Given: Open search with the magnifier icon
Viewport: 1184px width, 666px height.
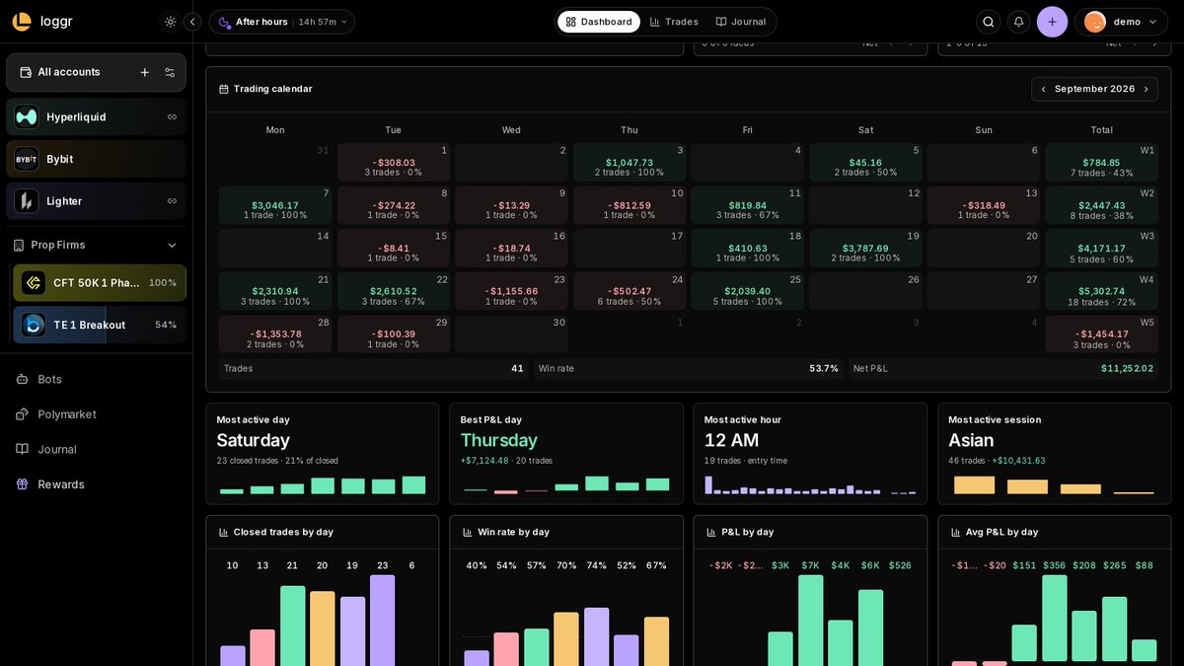Looking at the screenshot, I should coord(988,22).
